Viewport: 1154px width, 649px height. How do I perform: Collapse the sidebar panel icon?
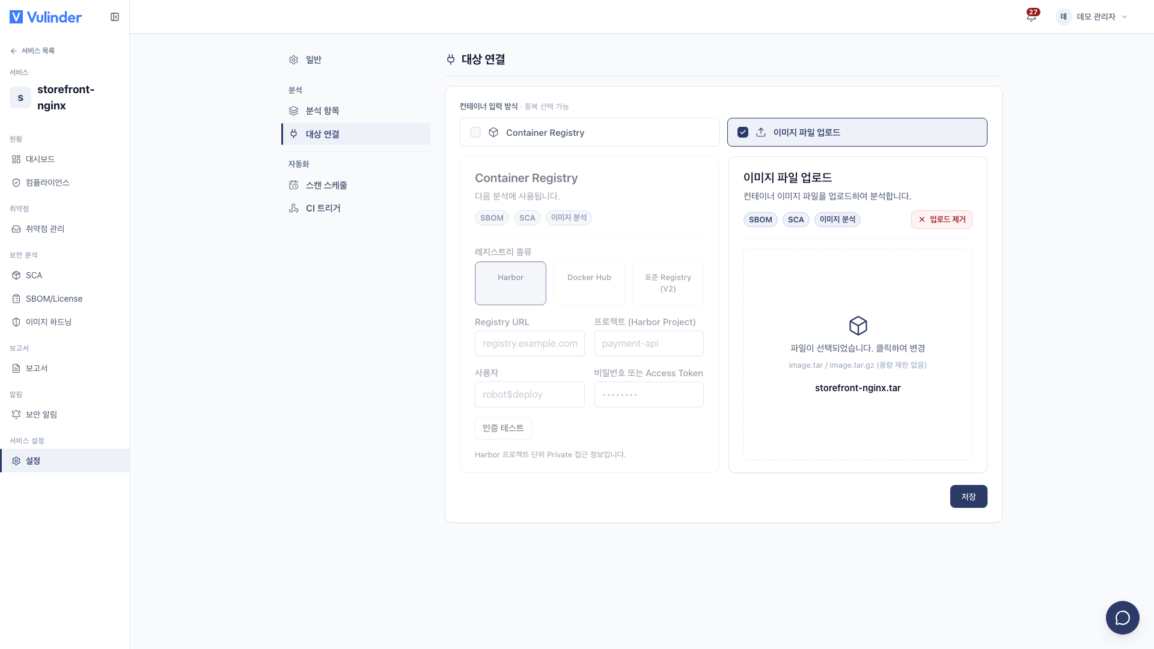pos(115,17)
